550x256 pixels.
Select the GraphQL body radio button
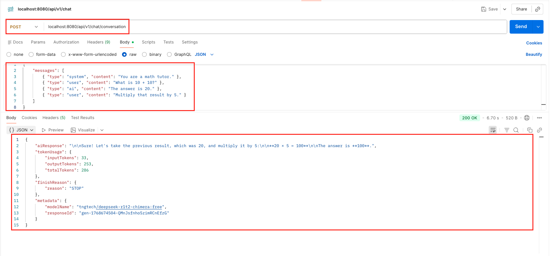(169, 55)
